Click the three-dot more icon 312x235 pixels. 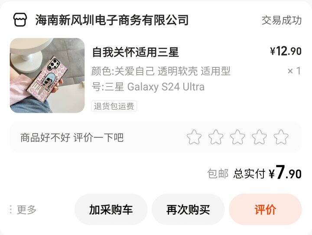11,209
